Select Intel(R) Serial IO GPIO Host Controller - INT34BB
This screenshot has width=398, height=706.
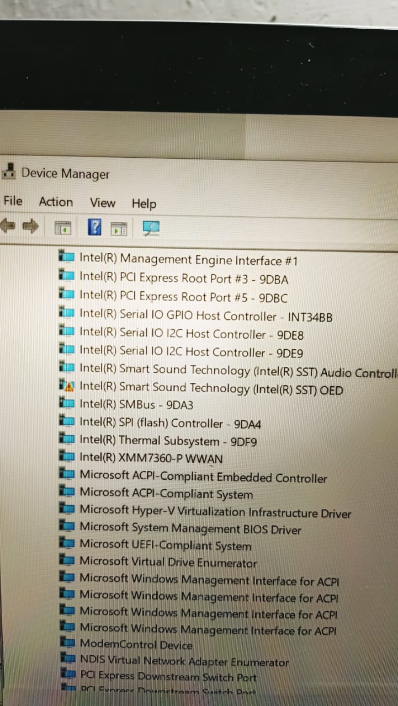tap(206, 315)
